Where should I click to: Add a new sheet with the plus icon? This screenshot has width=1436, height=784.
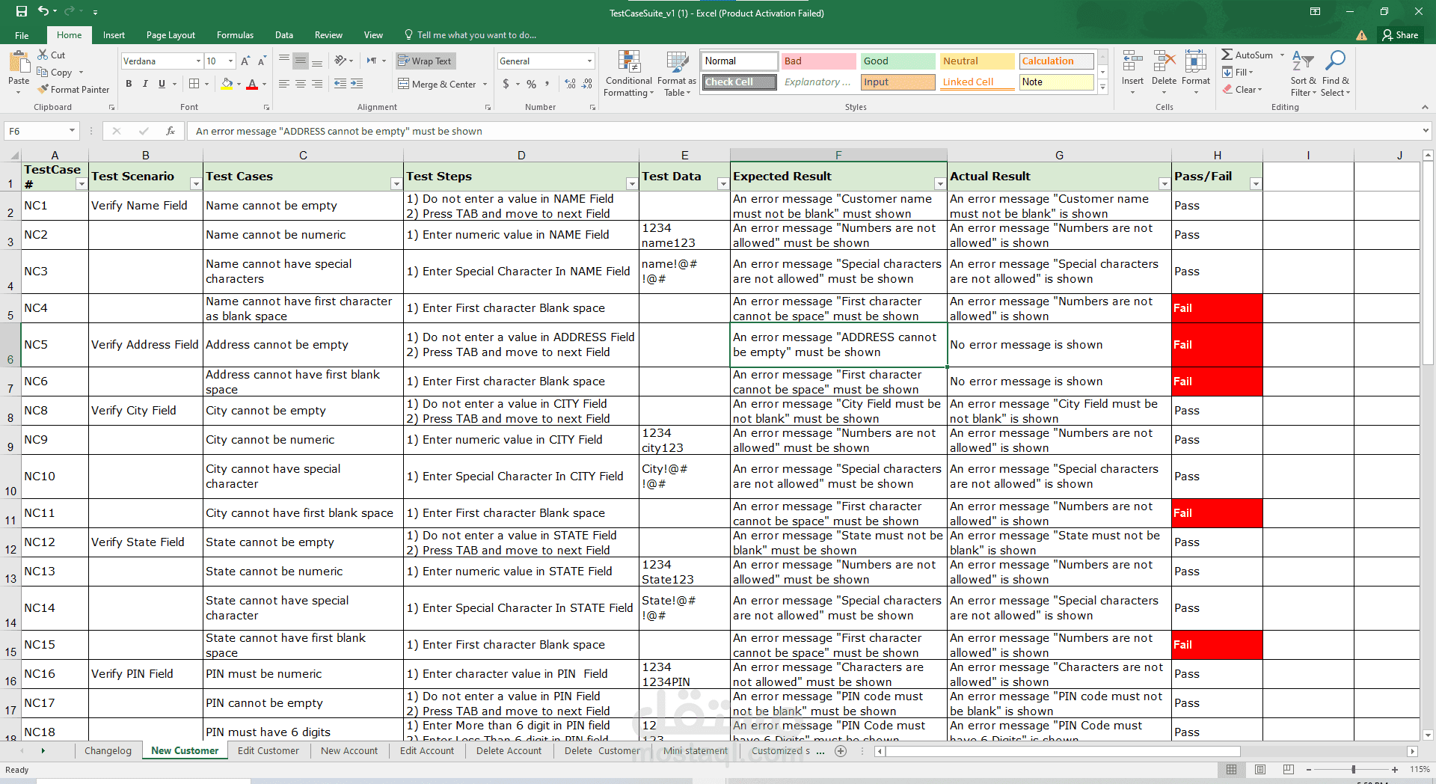click(x=841, y=750)
